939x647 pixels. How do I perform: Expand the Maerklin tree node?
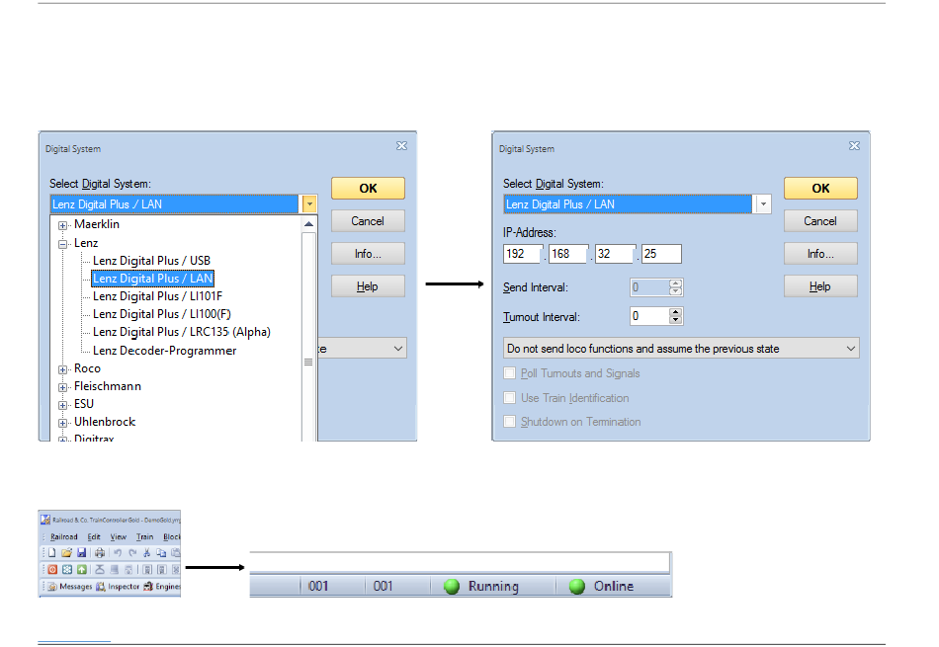click(62, 225)
